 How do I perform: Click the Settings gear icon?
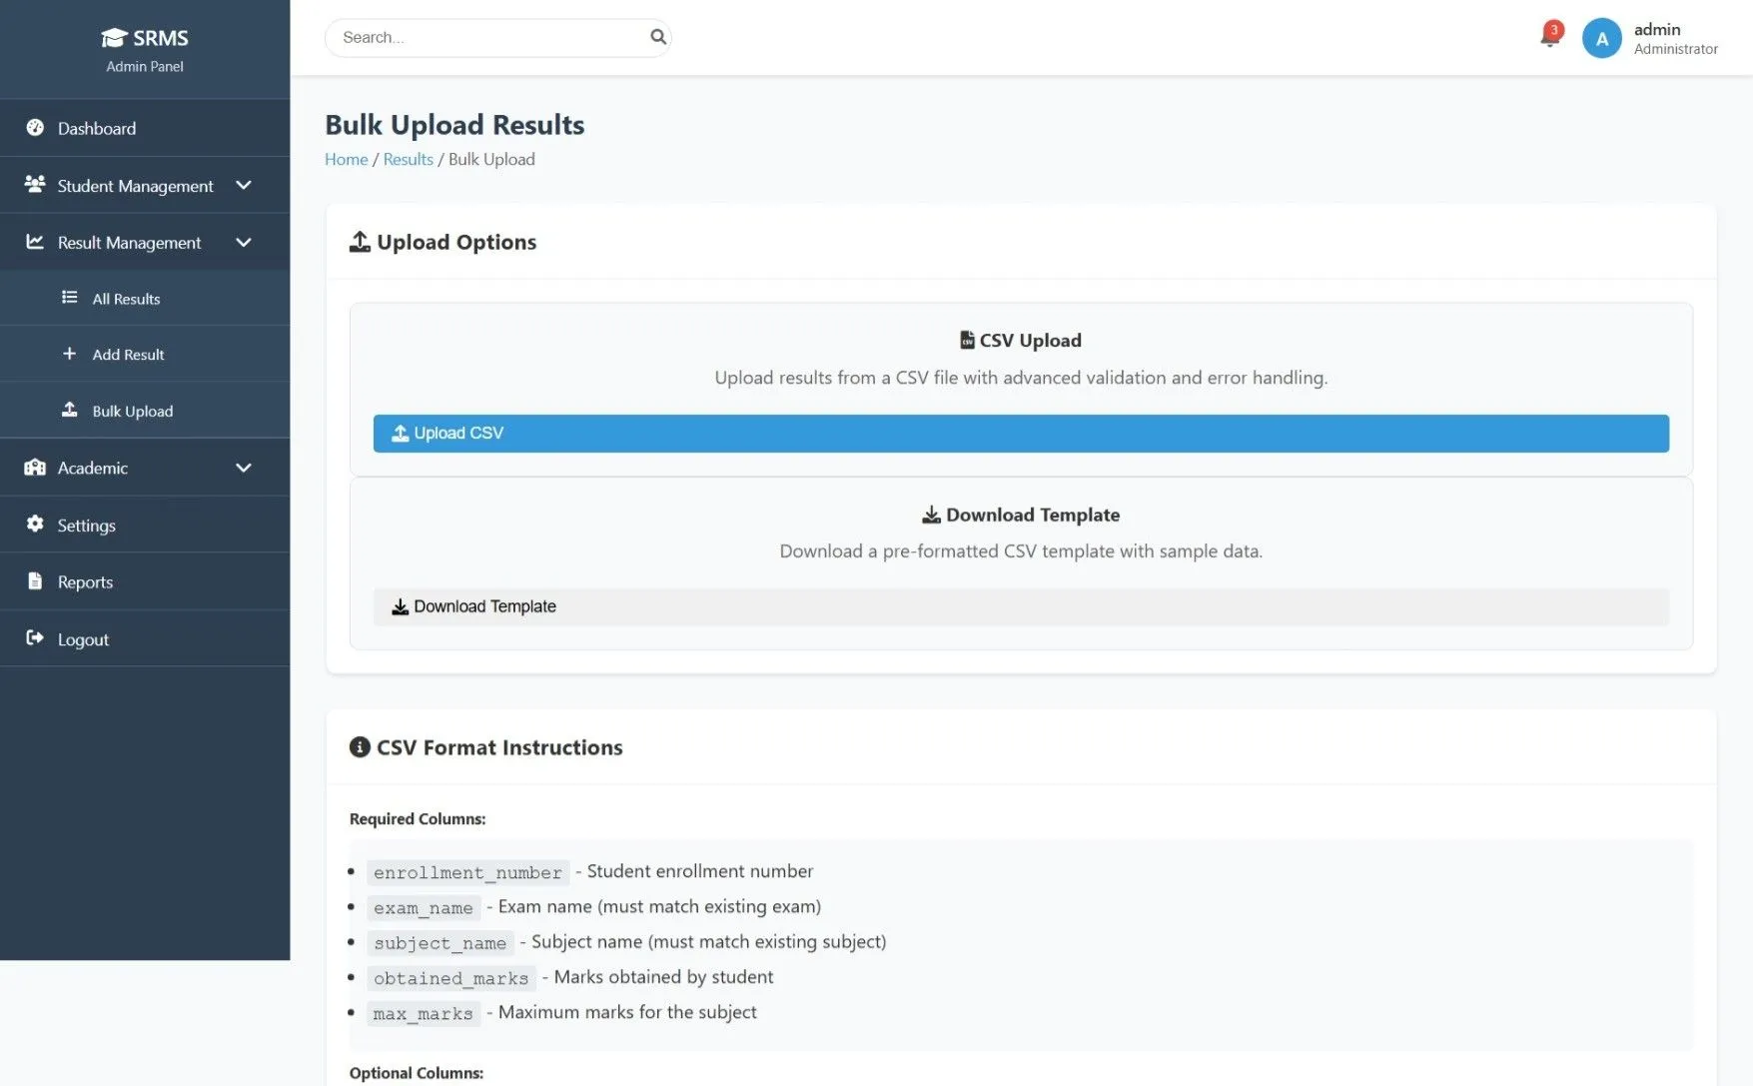(35, 525)
